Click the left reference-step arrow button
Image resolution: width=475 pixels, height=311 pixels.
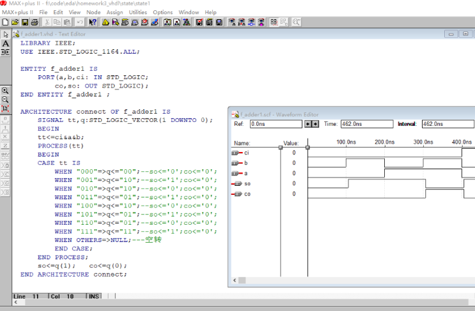[308, 124]
